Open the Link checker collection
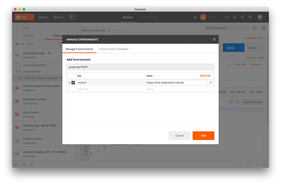The image size is (281, 185). (x=37, y=114)
